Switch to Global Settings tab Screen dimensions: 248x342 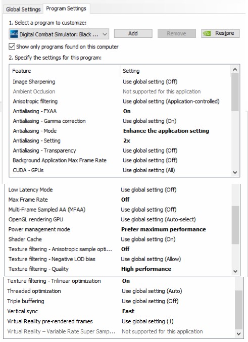pos(23,10)
